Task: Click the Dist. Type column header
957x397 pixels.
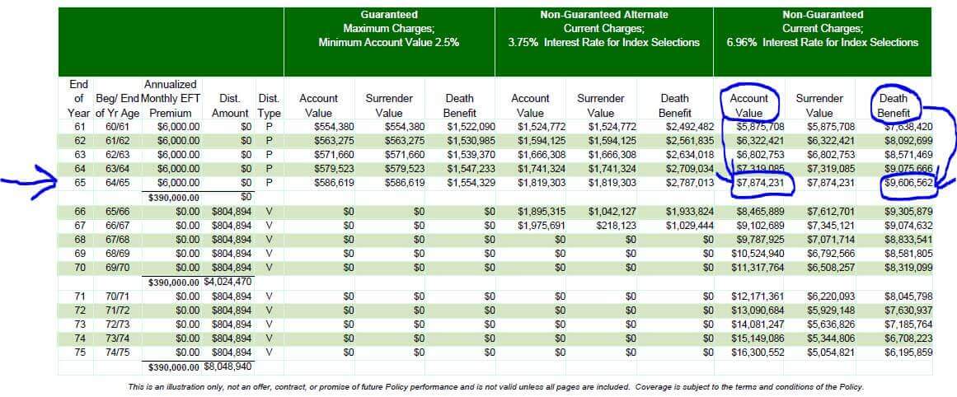Action: [270, 105]
